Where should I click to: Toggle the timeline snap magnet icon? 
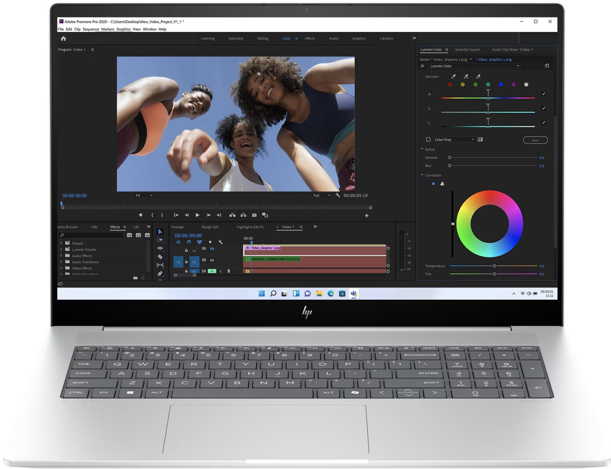click(189, 242)
